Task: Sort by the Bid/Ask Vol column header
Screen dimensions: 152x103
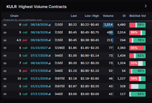Action: click(x=138, y=16)
